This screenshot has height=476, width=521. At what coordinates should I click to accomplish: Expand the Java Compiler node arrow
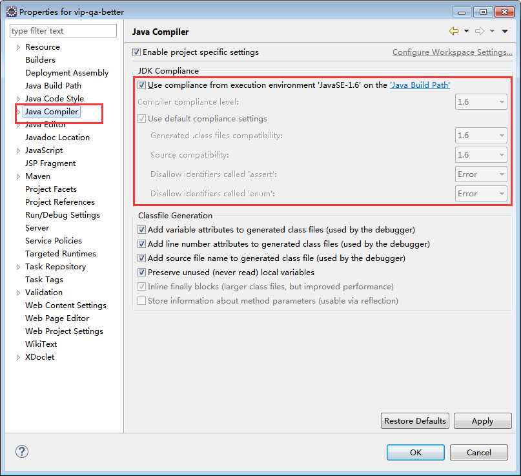click(19, 112)
